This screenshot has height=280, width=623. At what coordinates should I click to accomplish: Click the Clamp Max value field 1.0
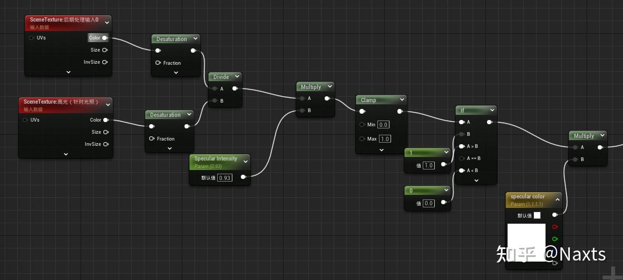coord(385,139)
